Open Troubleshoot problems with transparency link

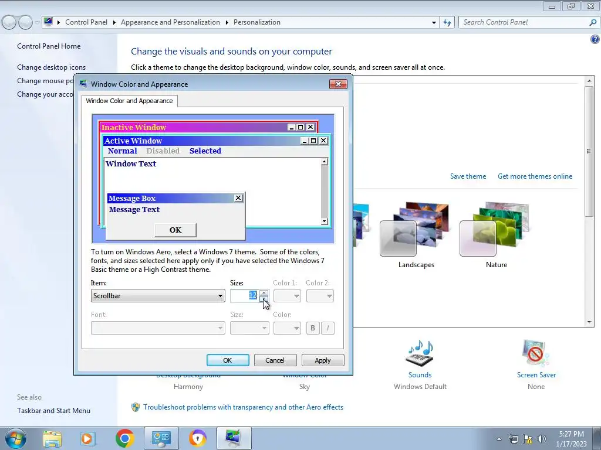(243, 407)
